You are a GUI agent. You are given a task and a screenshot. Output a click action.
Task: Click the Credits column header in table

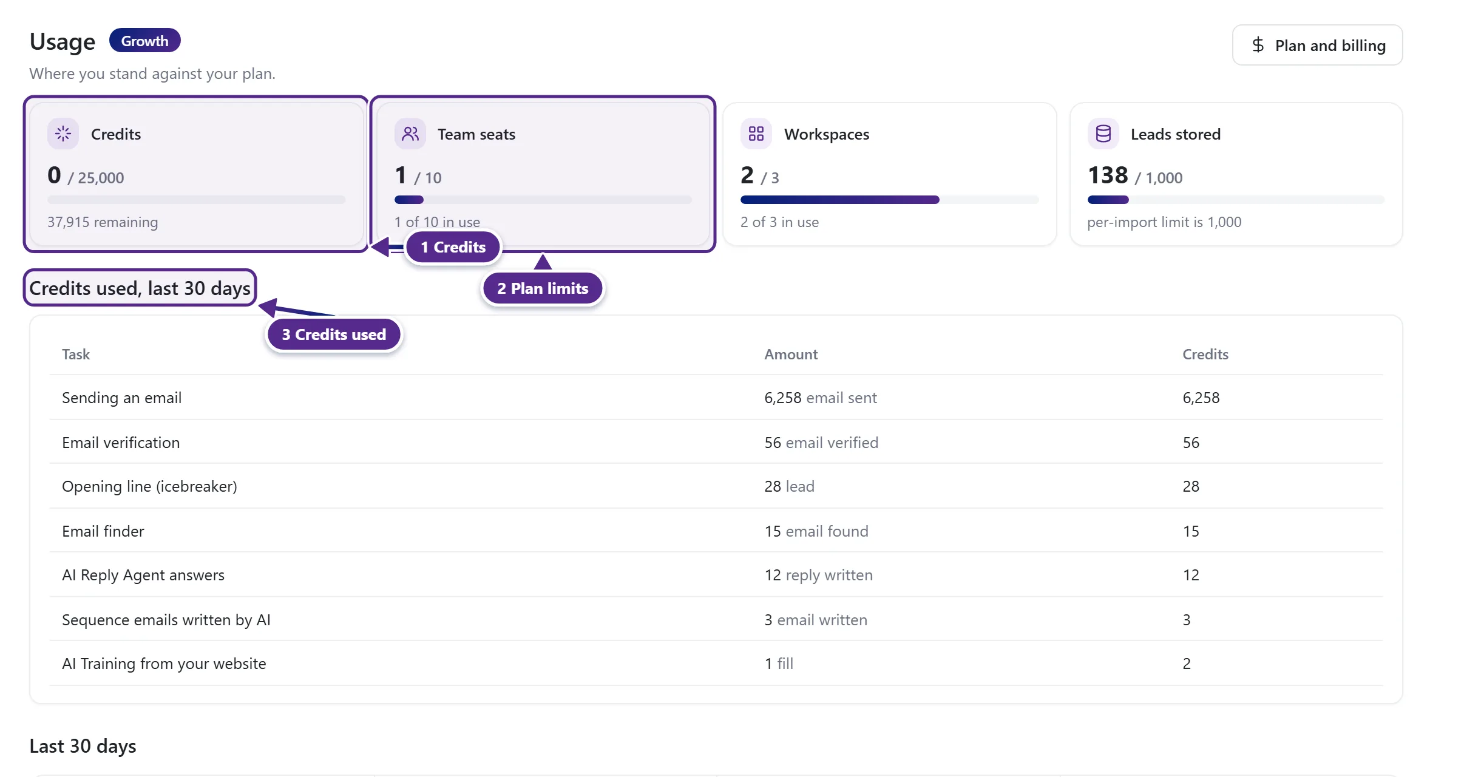click(x=1205, y=355)
